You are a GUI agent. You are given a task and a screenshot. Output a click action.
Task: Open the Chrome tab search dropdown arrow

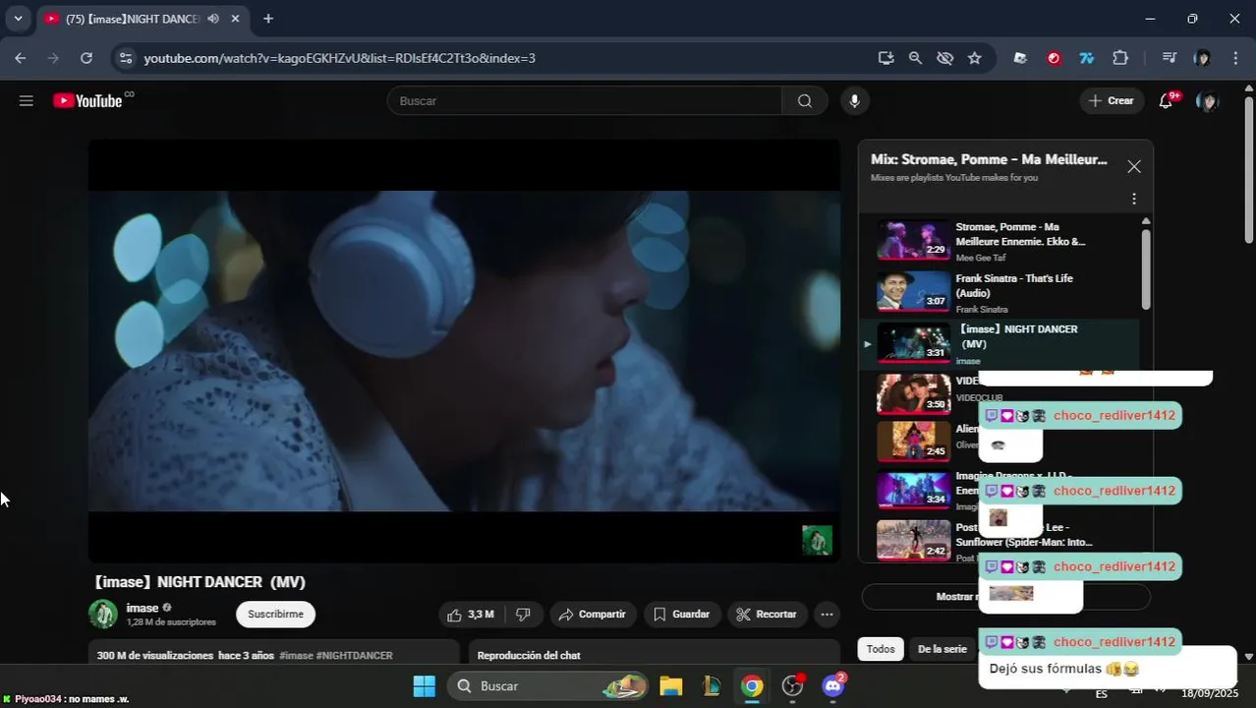click(18, 19)
